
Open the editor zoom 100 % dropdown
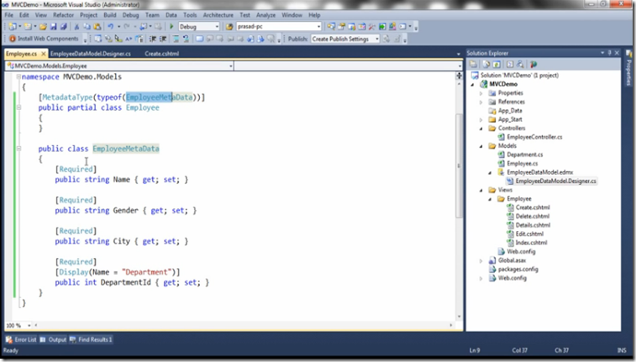[x=29, y=326]
